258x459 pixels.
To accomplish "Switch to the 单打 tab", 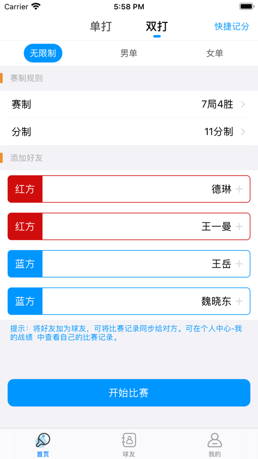I will 101,27.
